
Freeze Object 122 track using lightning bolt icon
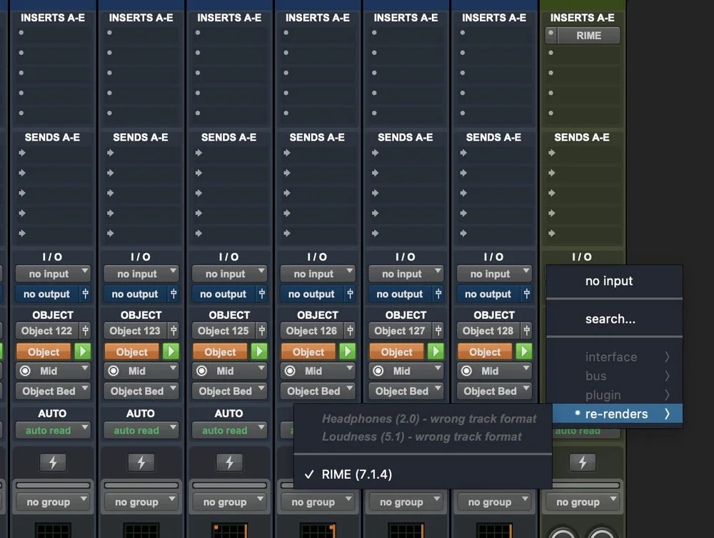coord(53,462)
